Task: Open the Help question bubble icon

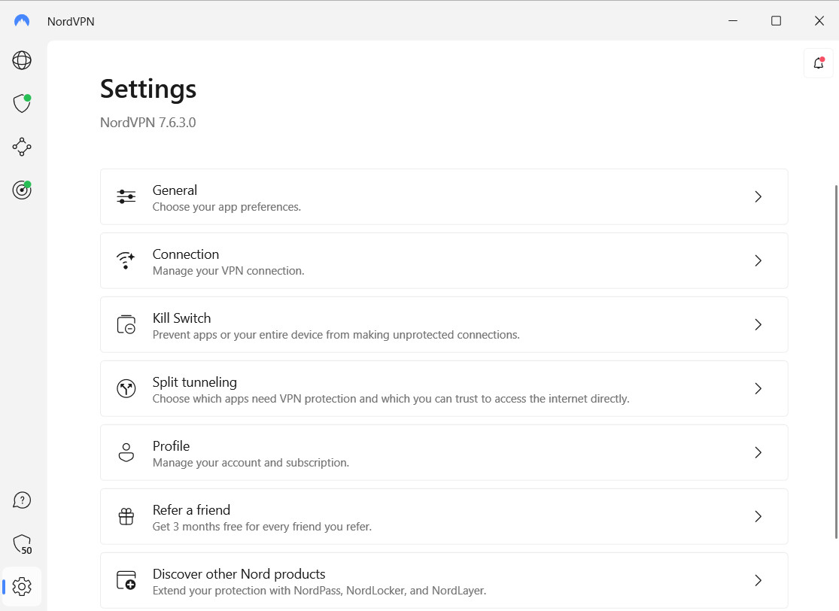Action: [22, 500]
